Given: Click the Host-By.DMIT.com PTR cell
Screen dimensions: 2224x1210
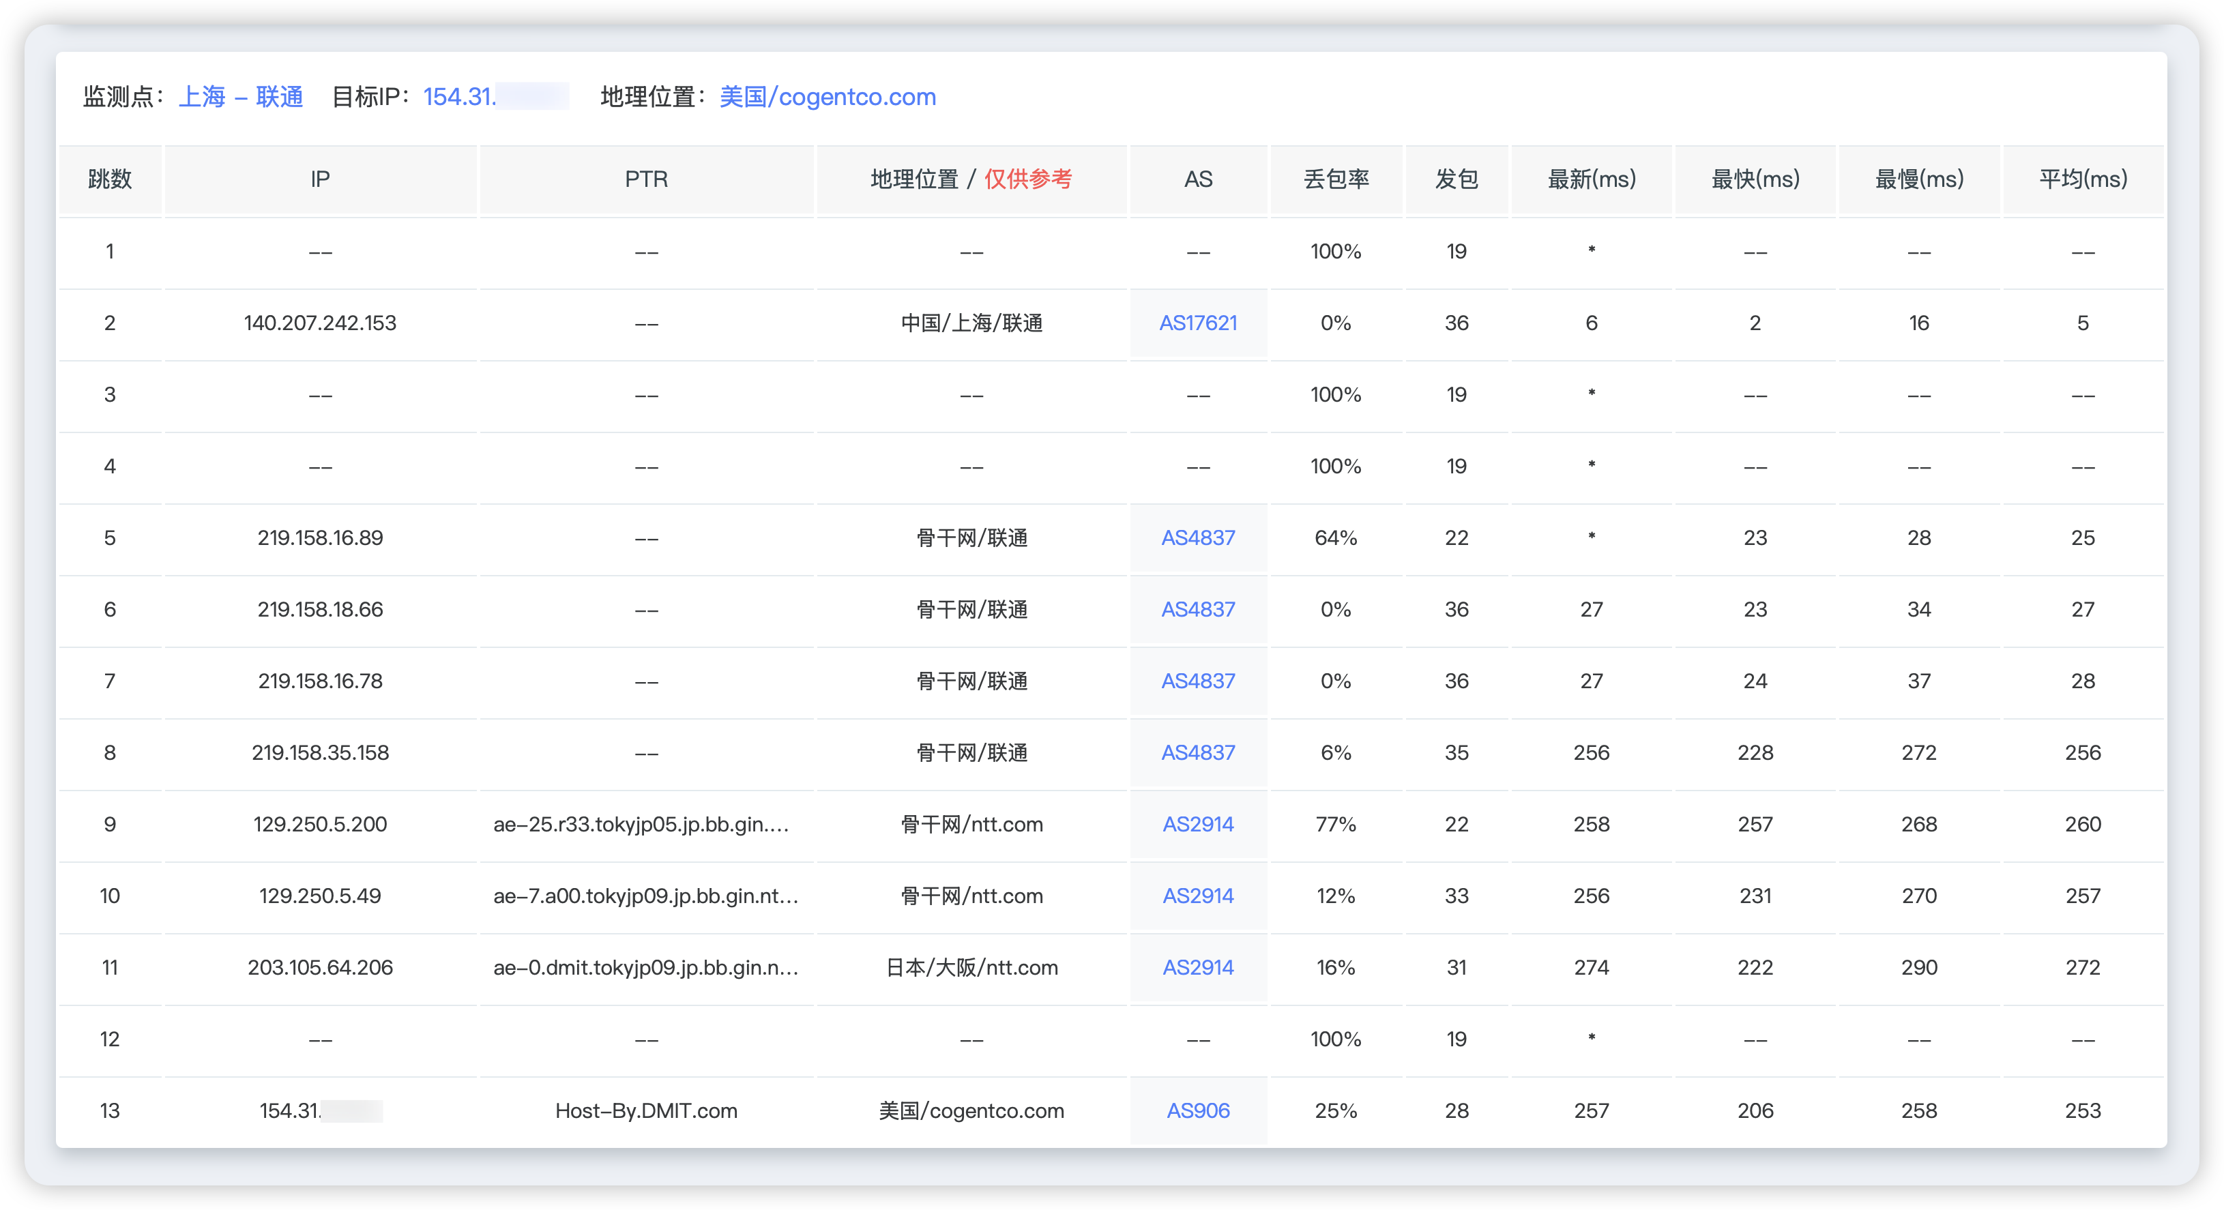Looking at the screenshot, I should [646, 1110].
